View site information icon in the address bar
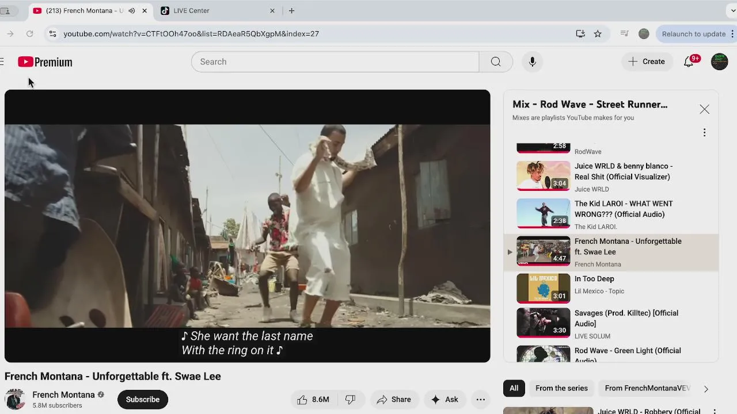The height and width of the screenshot is (414, 737). [52, 34]
